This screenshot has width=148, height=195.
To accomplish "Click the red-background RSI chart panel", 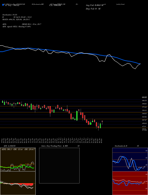I will [130, 183].
